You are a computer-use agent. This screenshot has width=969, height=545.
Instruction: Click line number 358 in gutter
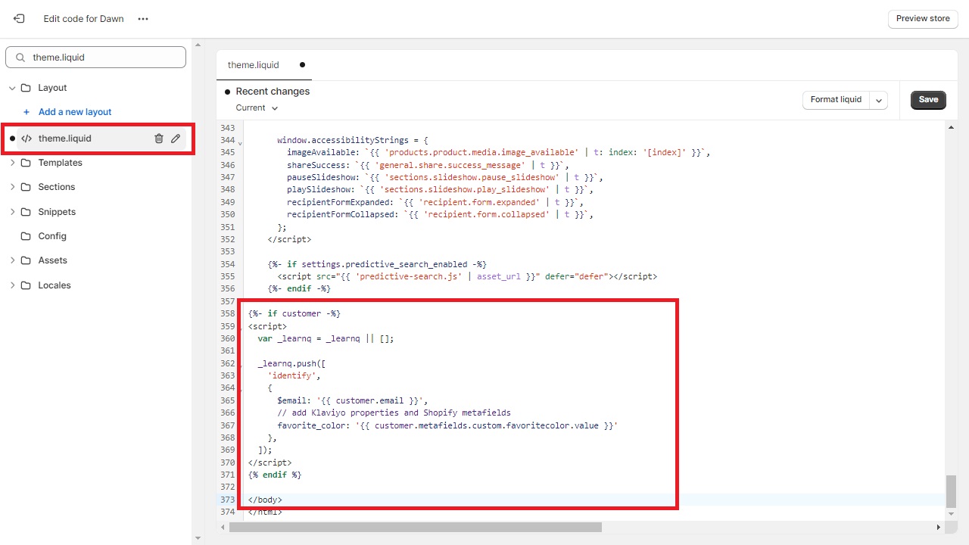(x=227, y=313)
